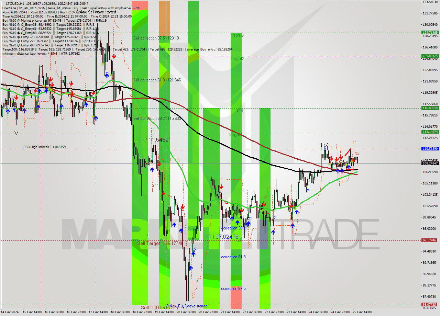The width and height of the screenshot is (440, 316).
Task: Click the '24 Dec 22:00' time label
Action: [x=340, y=312]
